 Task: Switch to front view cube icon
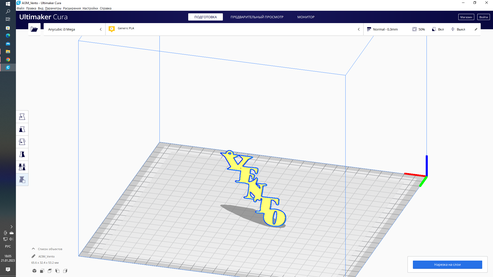coord(42,271)
